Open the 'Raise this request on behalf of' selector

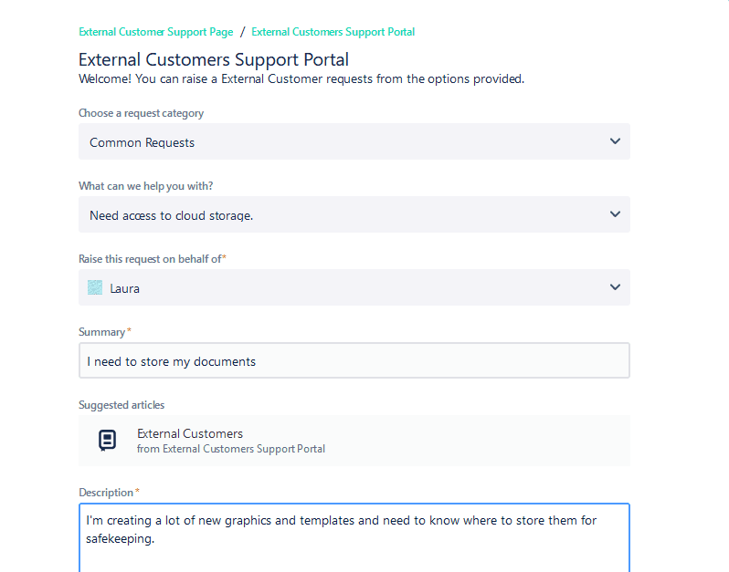[x=354, y=287]
